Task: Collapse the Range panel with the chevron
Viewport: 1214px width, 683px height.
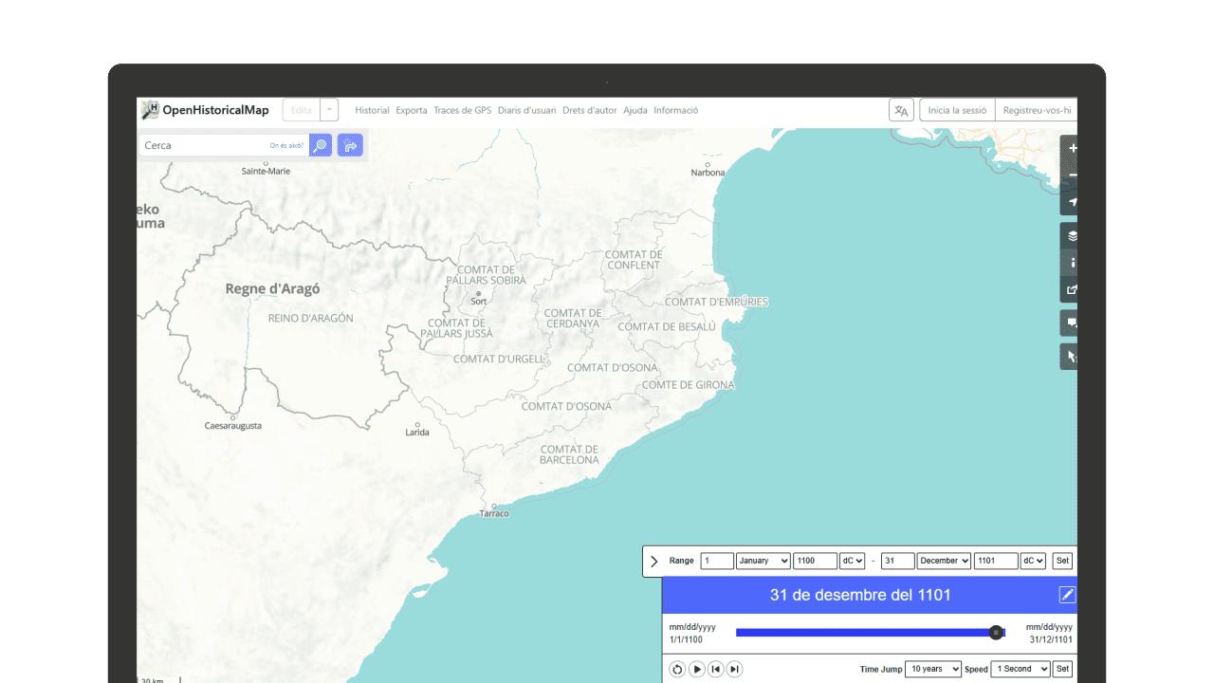Action: [655, 561]
